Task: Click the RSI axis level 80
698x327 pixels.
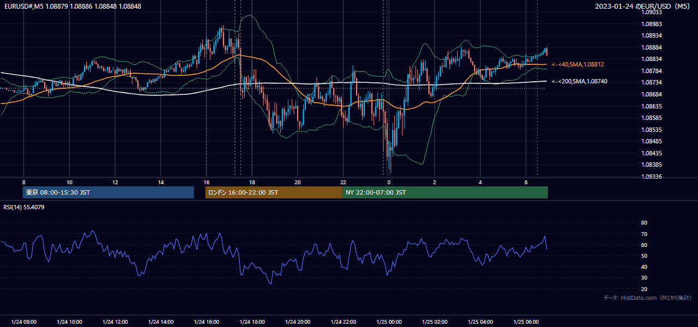Action: click(x=644, y=223)
